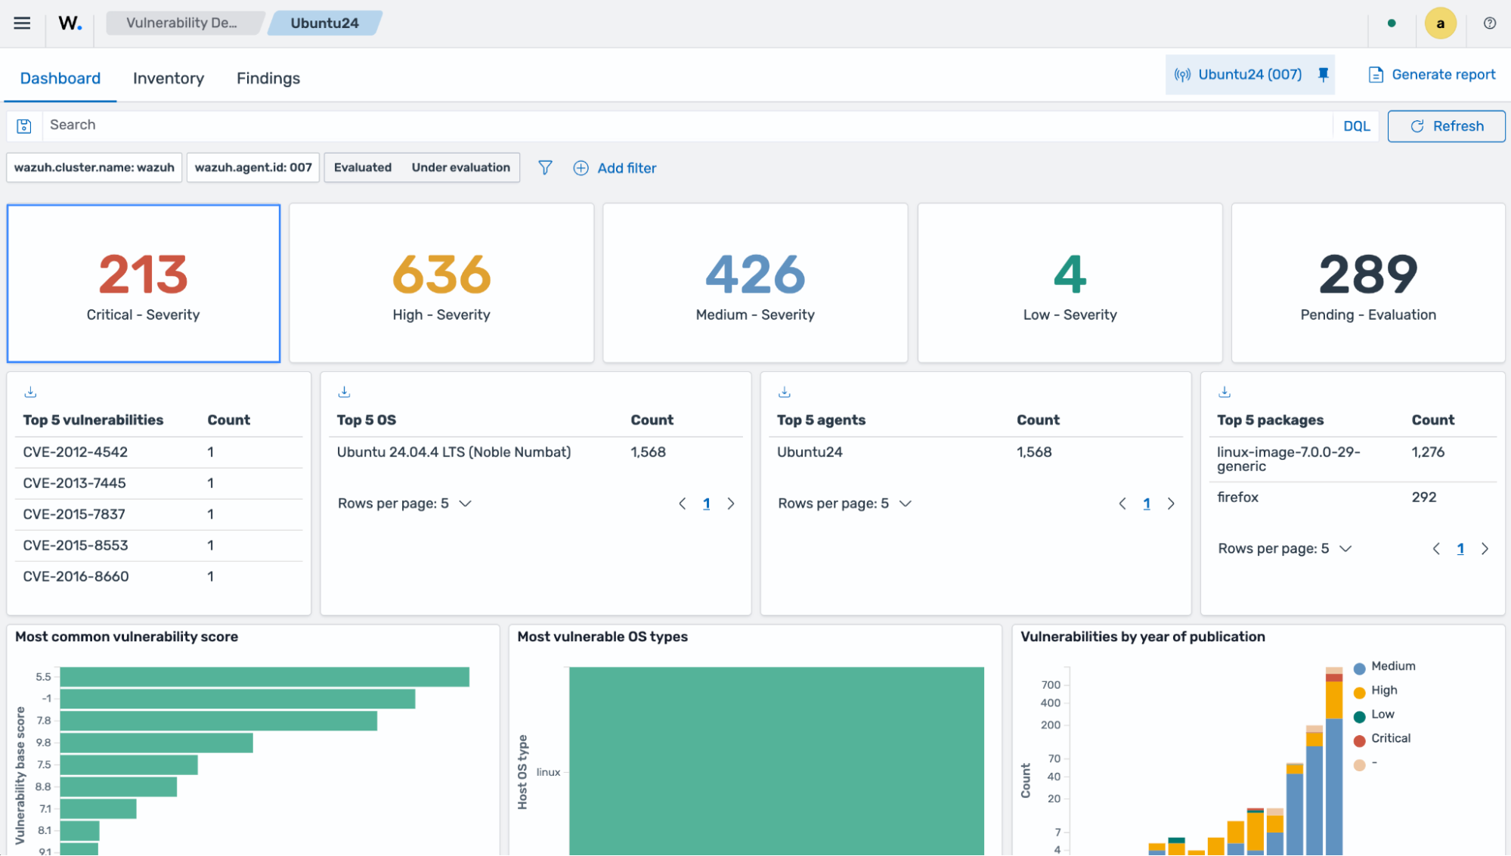Click the 5.5 score bar in chart
This screenshot has height=856, width=1511.
point(265,677)
